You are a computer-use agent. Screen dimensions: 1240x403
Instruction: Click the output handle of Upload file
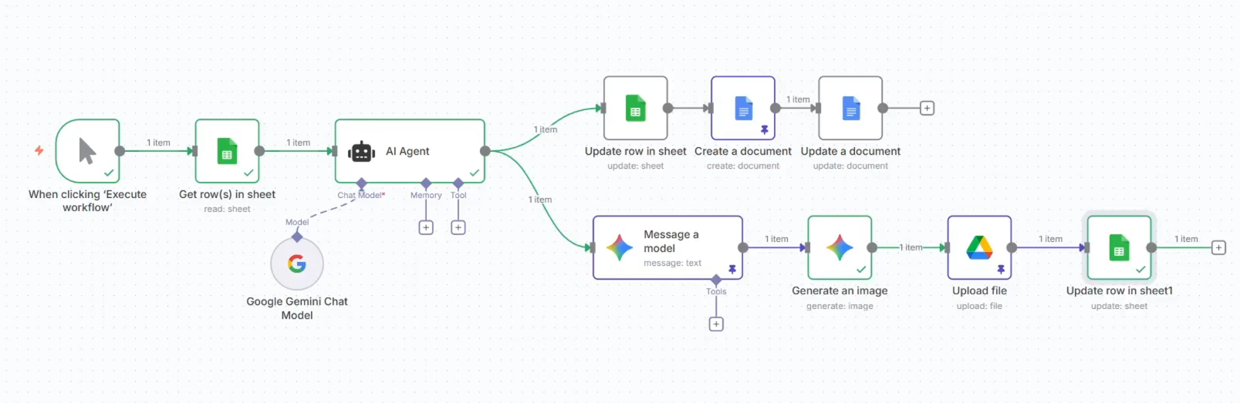click(x=1012, y=247)
